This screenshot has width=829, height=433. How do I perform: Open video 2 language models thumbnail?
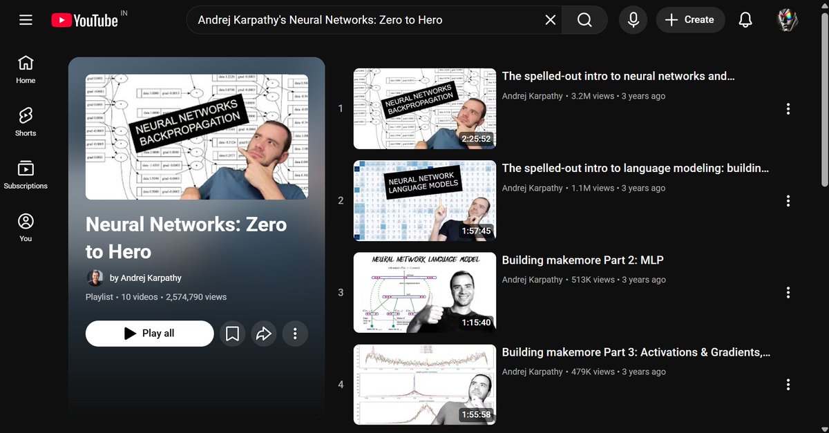click(425, 200)
